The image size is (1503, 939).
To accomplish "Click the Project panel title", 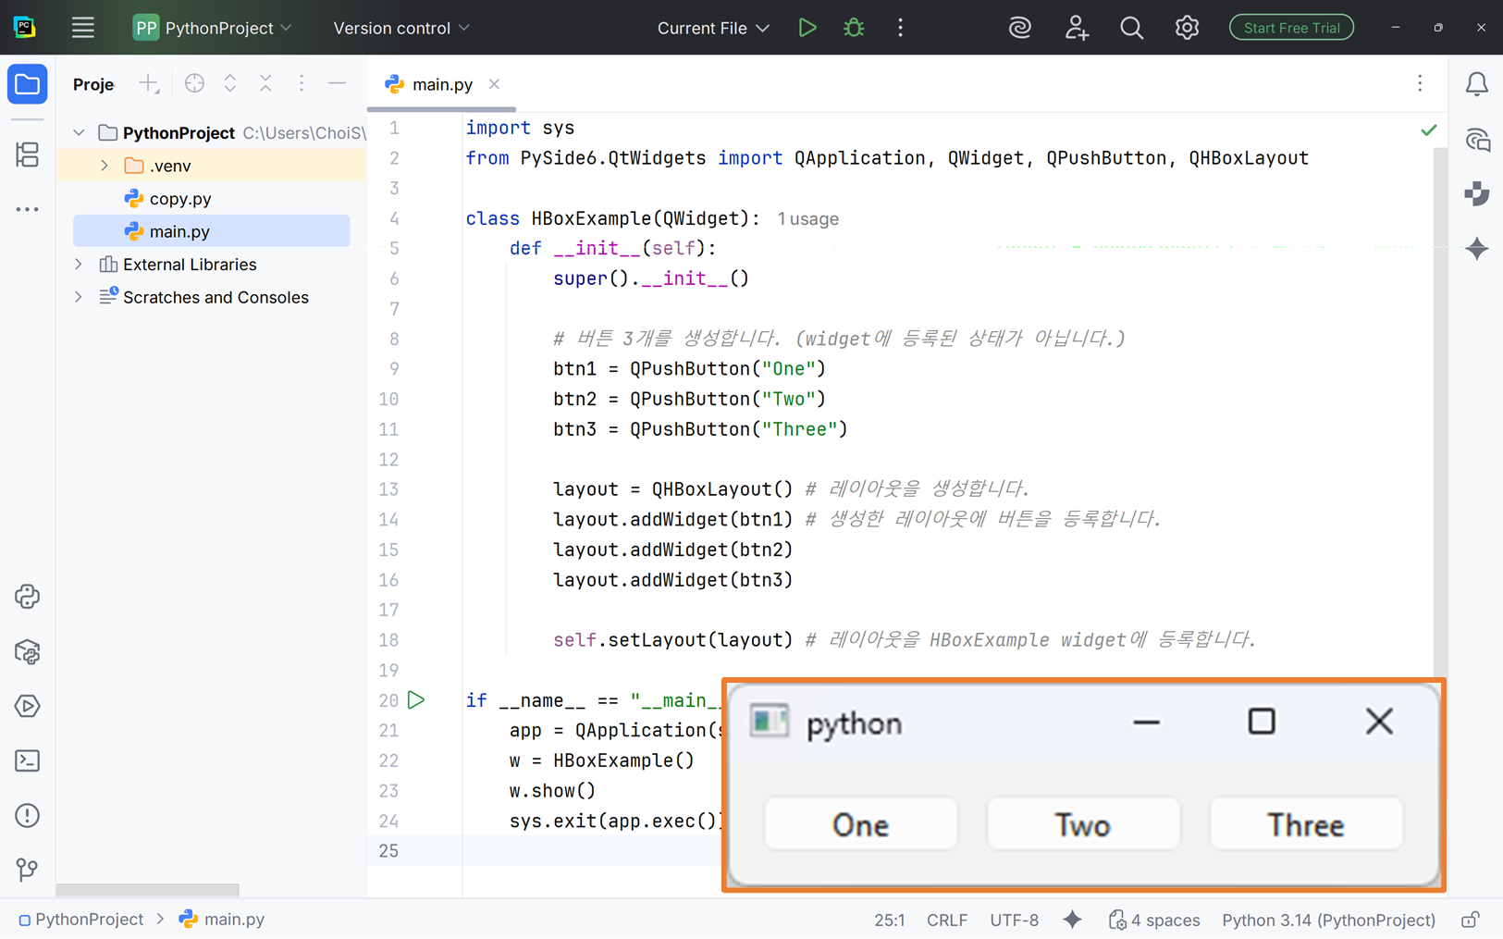I will click(93, 84).
